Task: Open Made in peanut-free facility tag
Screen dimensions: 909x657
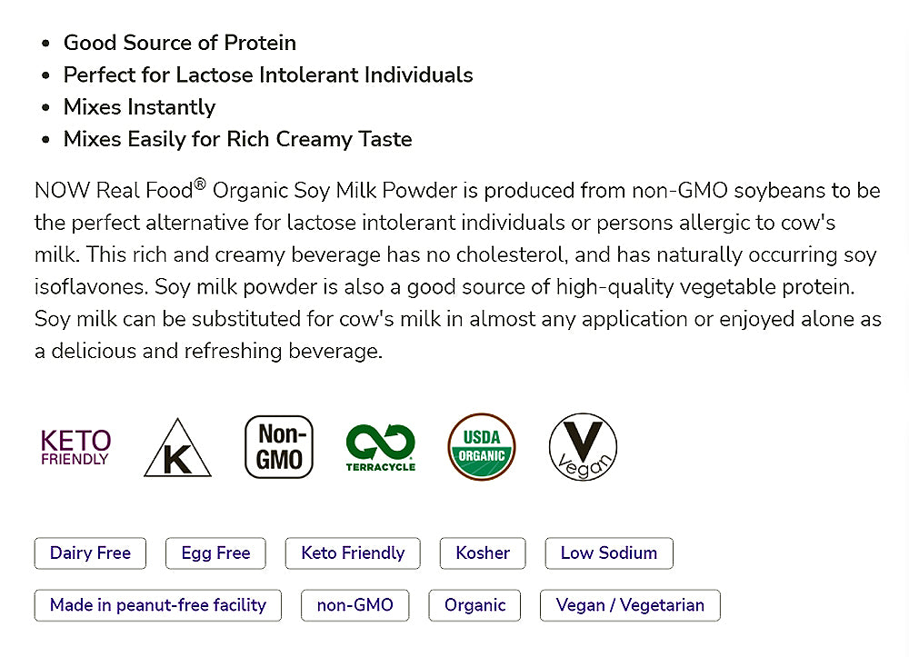Action: pos(158,605)
